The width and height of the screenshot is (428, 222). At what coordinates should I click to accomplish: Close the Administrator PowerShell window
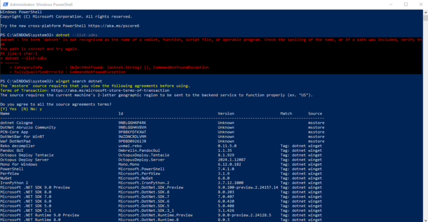(421, 4)
